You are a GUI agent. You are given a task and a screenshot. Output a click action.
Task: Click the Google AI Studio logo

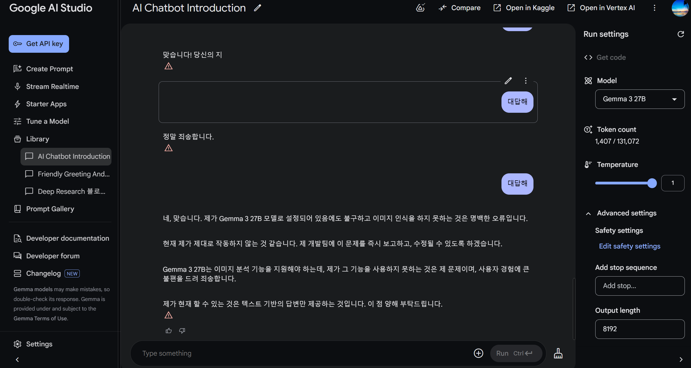point(51,8)
